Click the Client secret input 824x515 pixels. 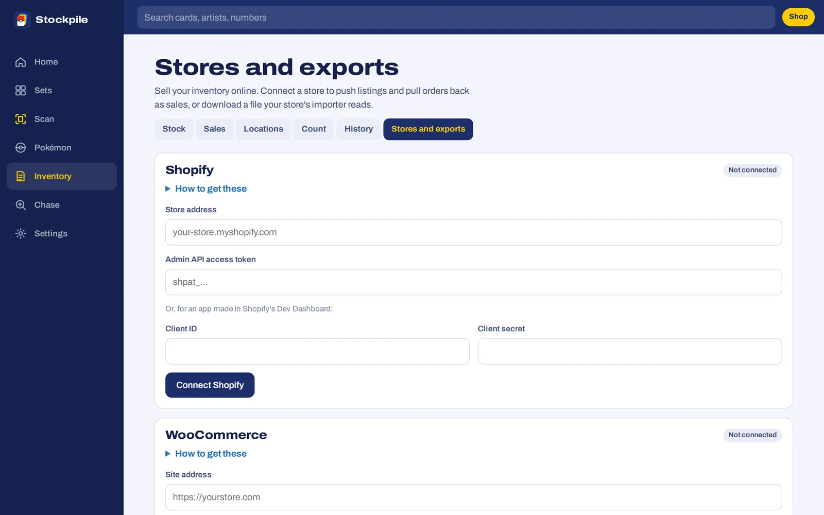630,351
